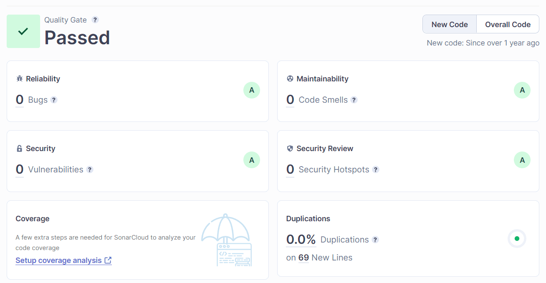Click the Maintainability wrench icon
Viewport: 546px width, 283px height.
pyautogui.click(x=290, y=78)
